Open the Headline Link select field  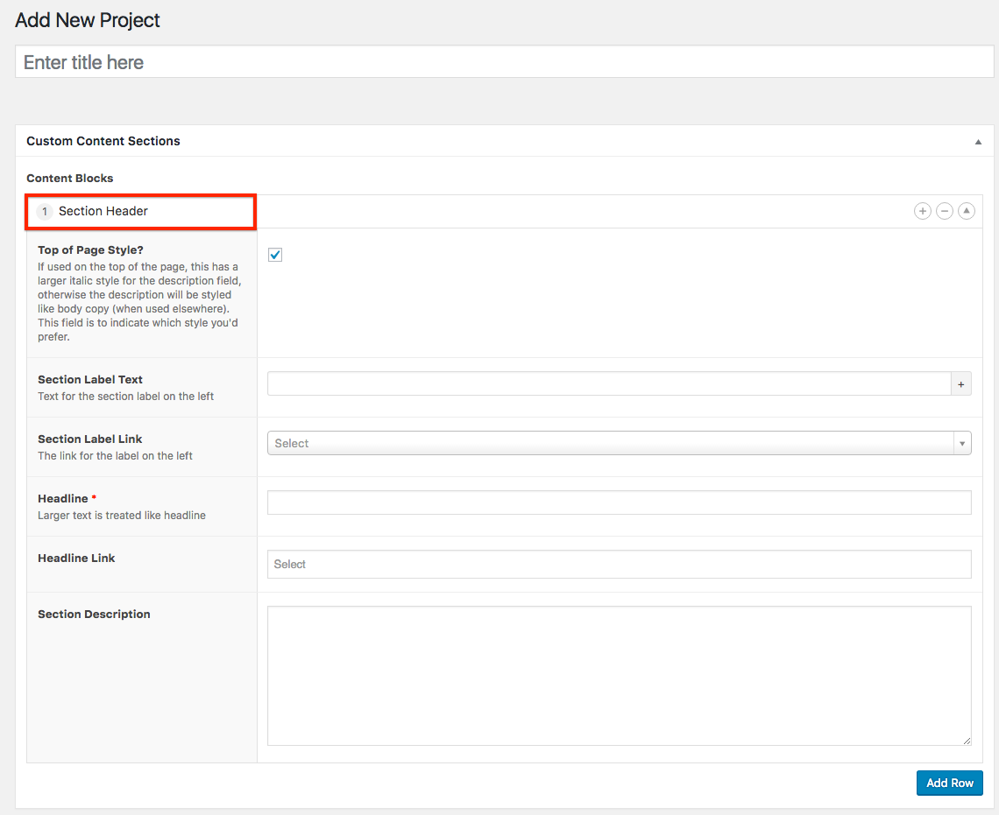coord(619,565)
